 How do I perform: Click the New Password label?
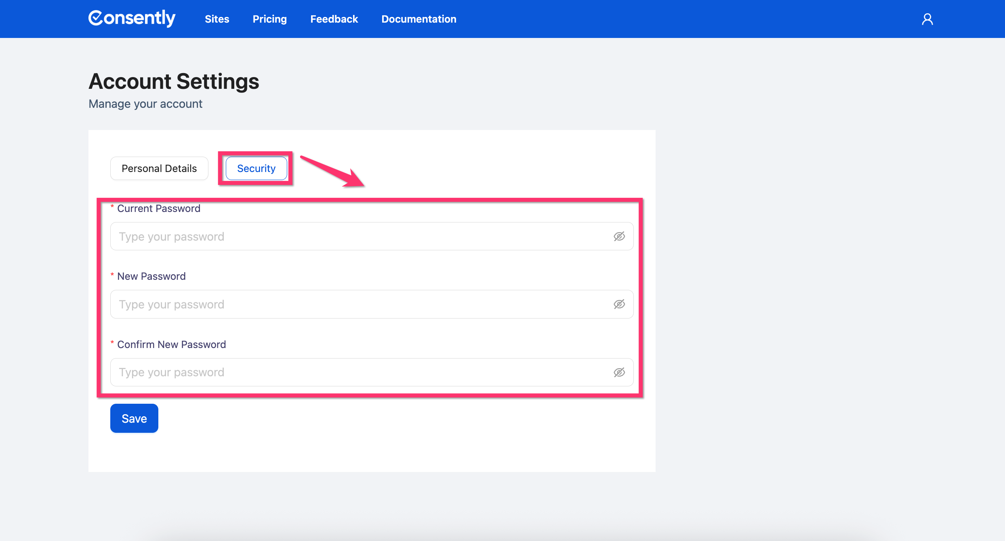click(x=151, y=276)
